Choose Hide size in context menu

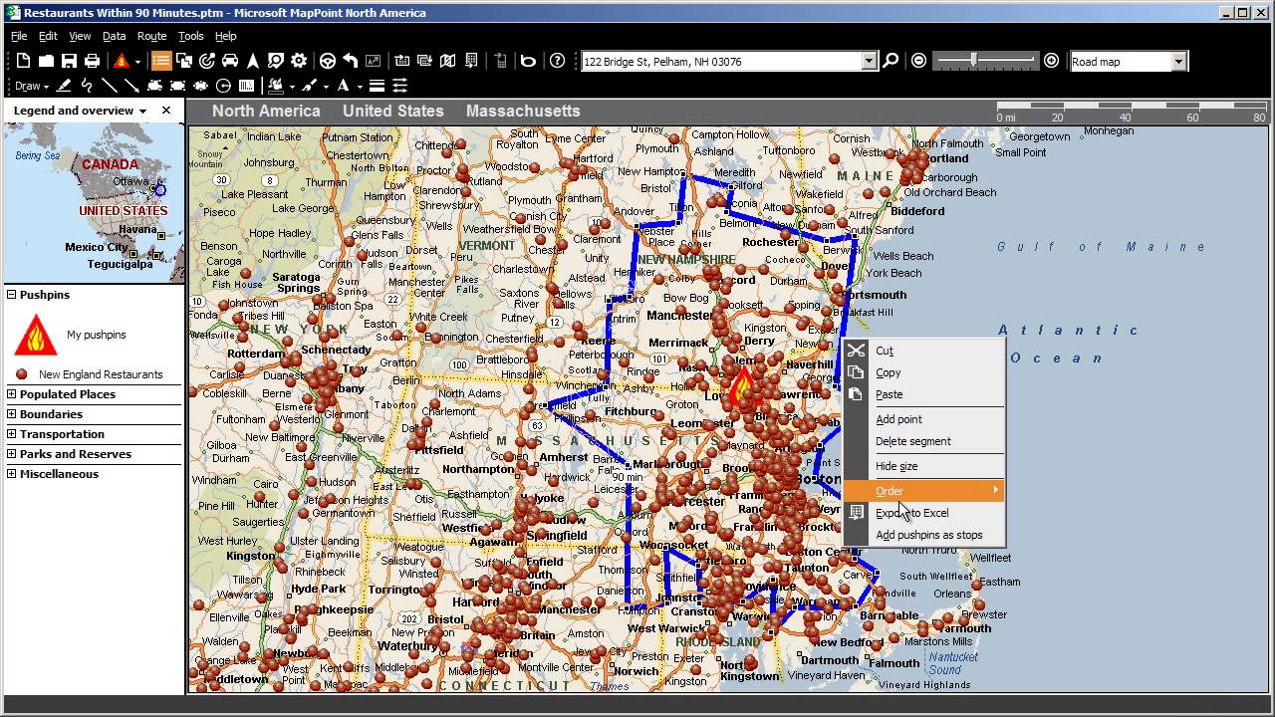[x=923, y=466]
